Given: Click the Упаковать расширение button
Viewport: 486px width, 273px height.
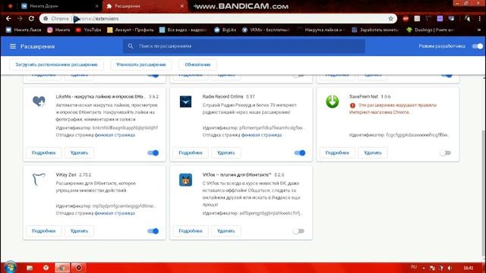Looking at the screenshot, I should 141,64.
